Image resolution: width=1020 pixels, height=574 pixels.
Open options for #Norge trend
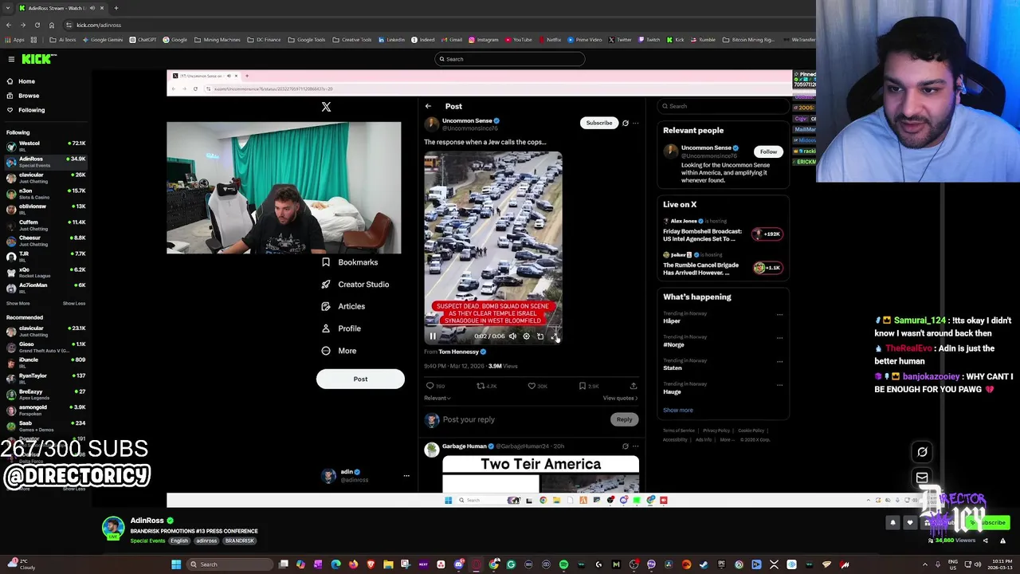pos(779,338)
